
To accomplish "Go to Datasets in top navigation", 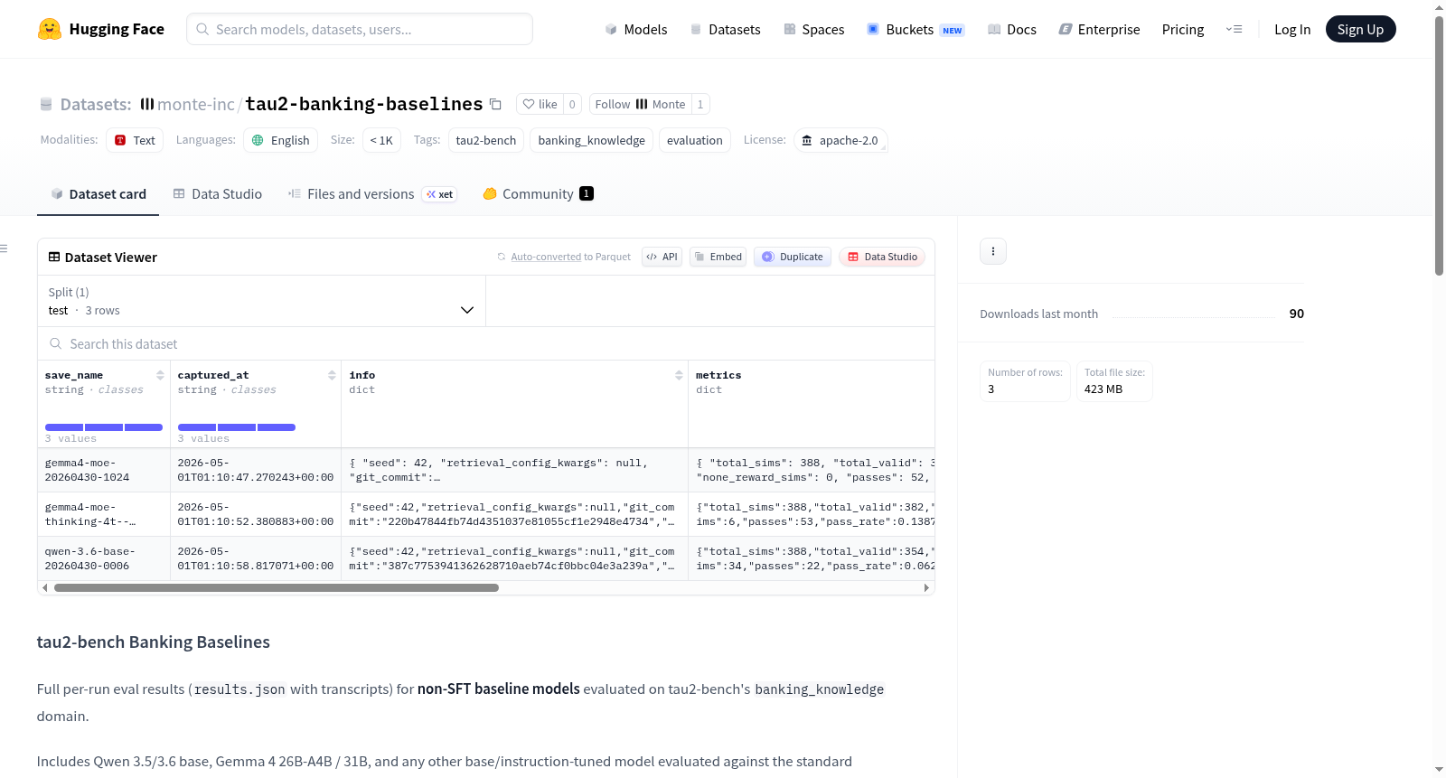I will tap(725, 29).
